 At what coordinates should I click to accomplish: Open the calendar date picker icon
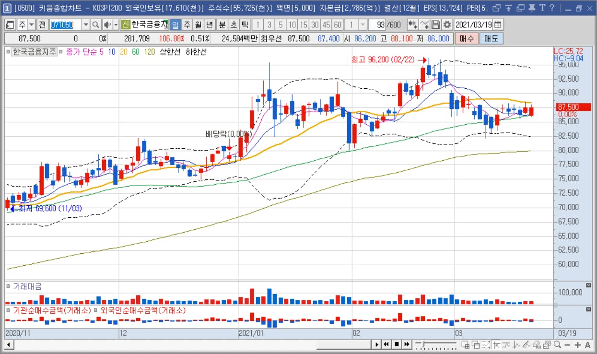(x=498, y=25)
